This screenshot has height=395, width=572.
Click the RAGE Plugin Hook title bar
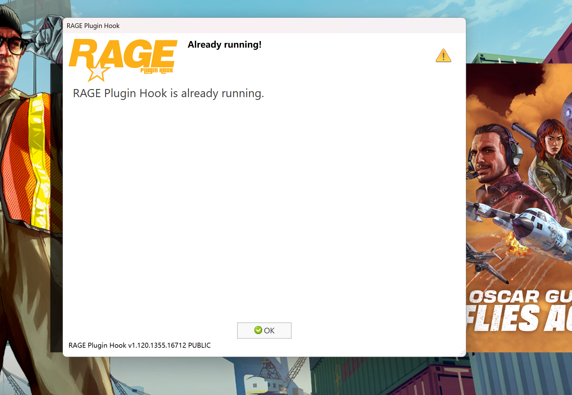point(264,26)
